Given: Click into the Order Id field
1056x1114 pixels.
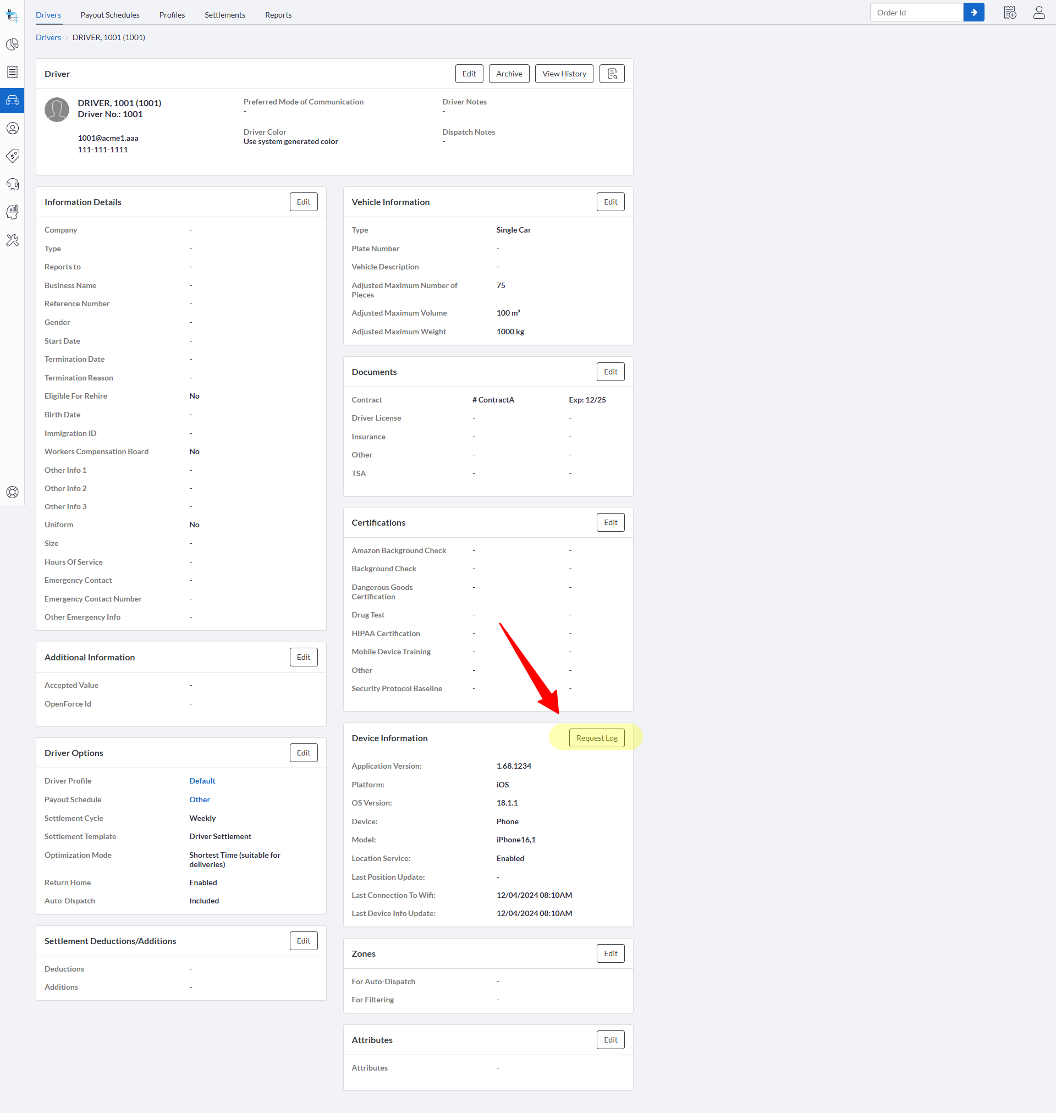Looking at the screenshot, I should tap(916, 13).
